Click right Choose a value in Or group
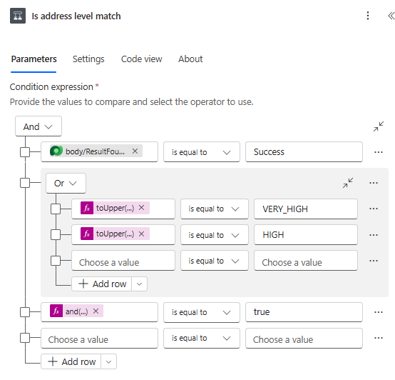The image size is (395, 380). 306,261
